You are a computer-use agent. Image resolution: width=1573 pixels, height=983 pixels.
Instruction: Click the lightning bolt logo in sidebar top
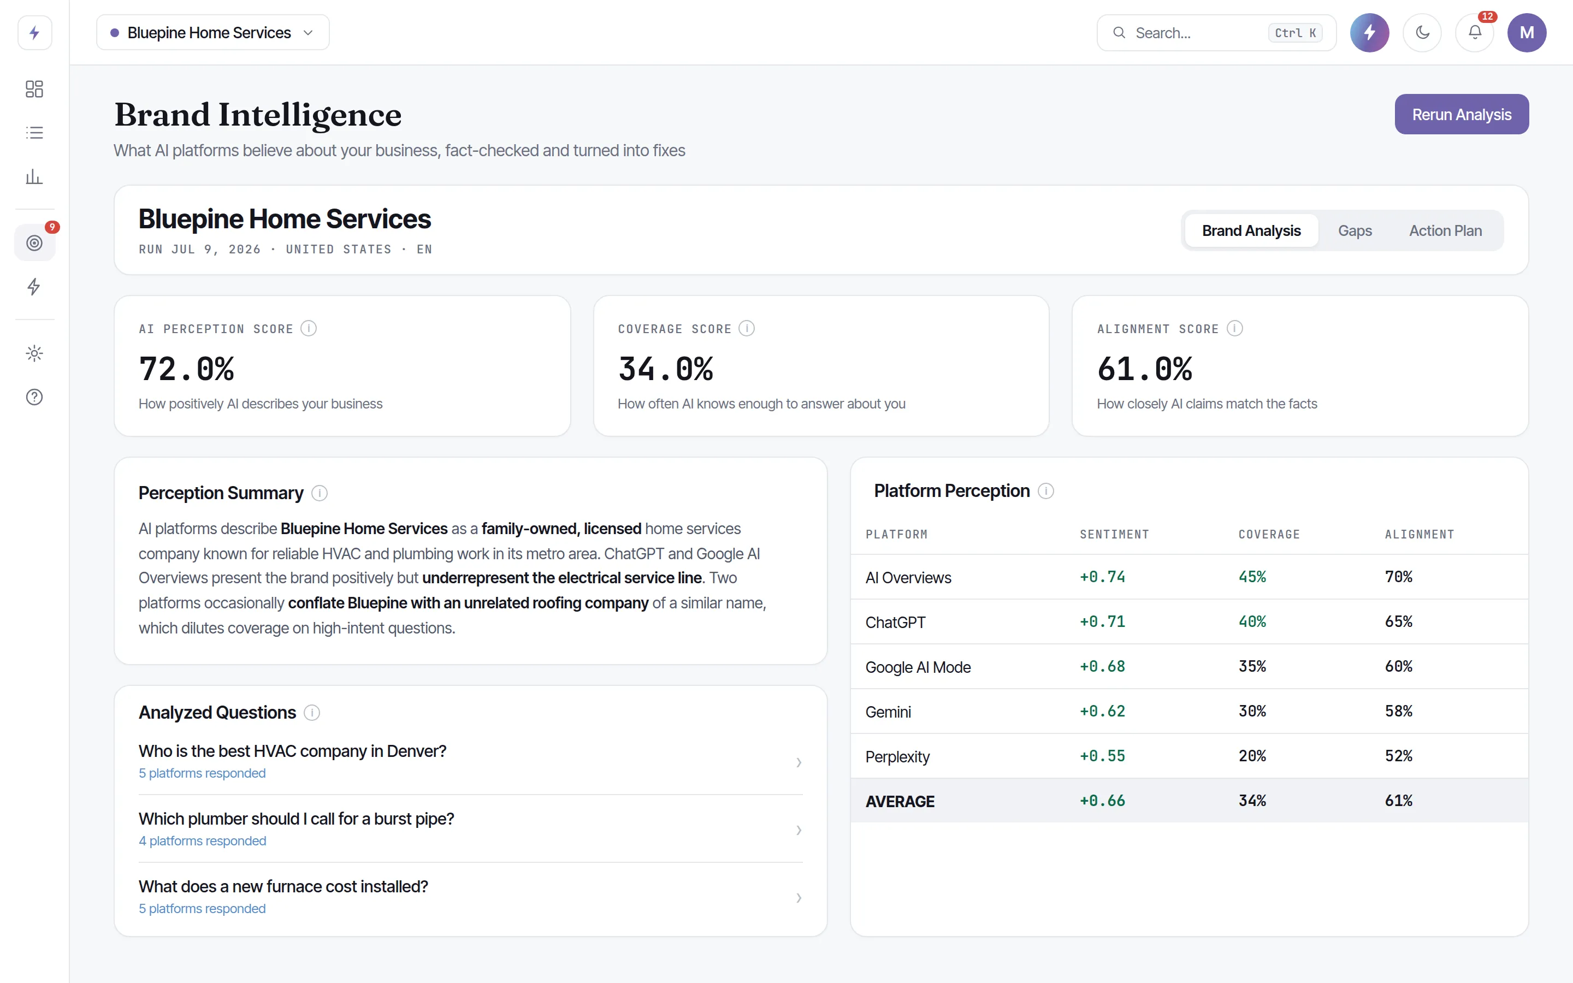(34, 33)
